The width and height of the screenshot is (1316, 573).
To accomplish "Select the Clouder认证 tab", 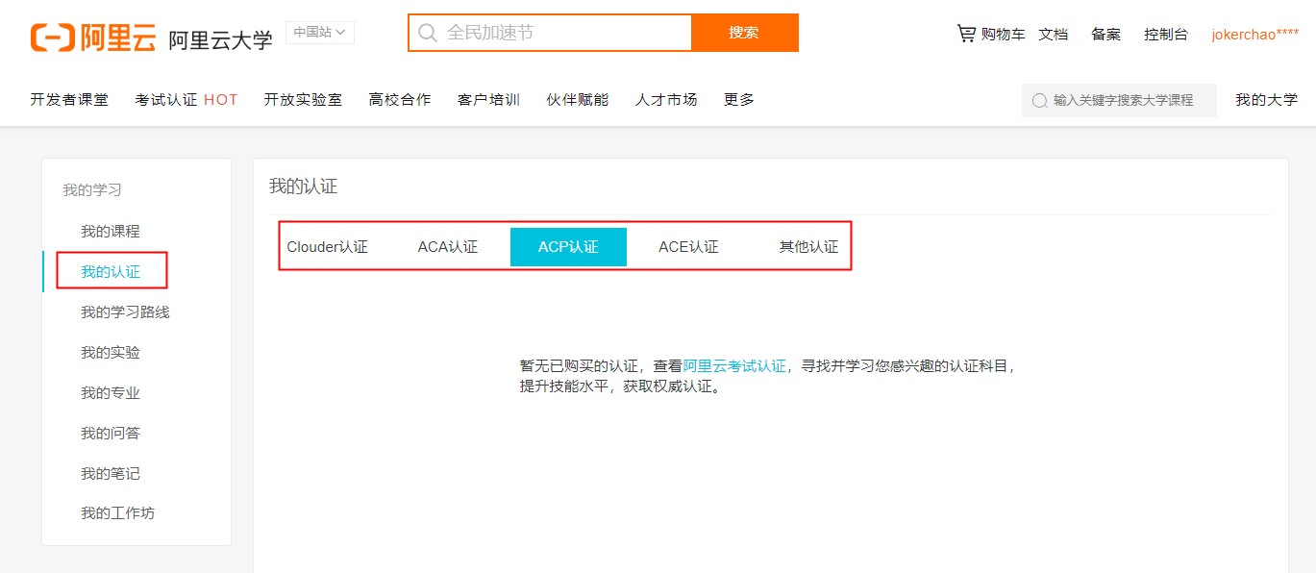I will coord(328,246).
